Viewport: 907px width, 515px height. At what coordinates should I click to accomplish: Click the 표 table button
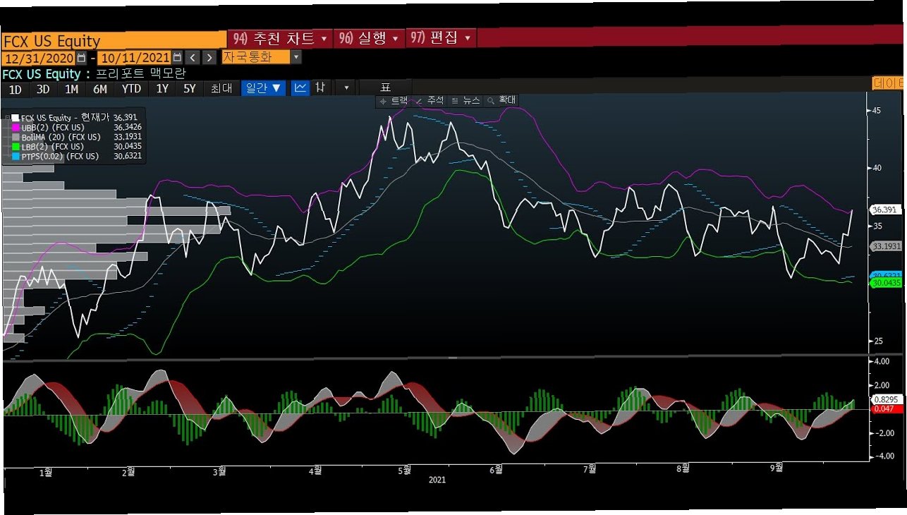click(385, 87)
